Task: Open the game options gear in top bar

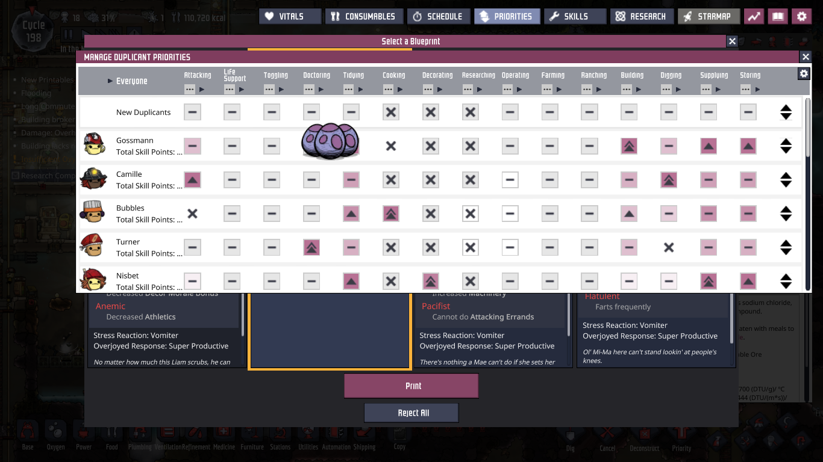Action: click(x=801, y=16)
